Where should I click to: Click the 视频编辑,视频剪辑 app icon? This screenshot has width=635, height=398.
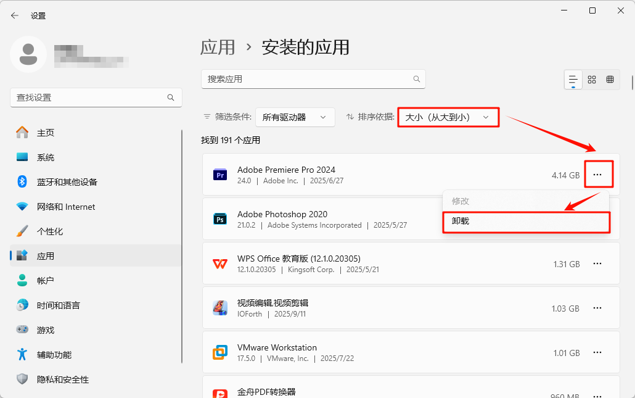[220, 308]
